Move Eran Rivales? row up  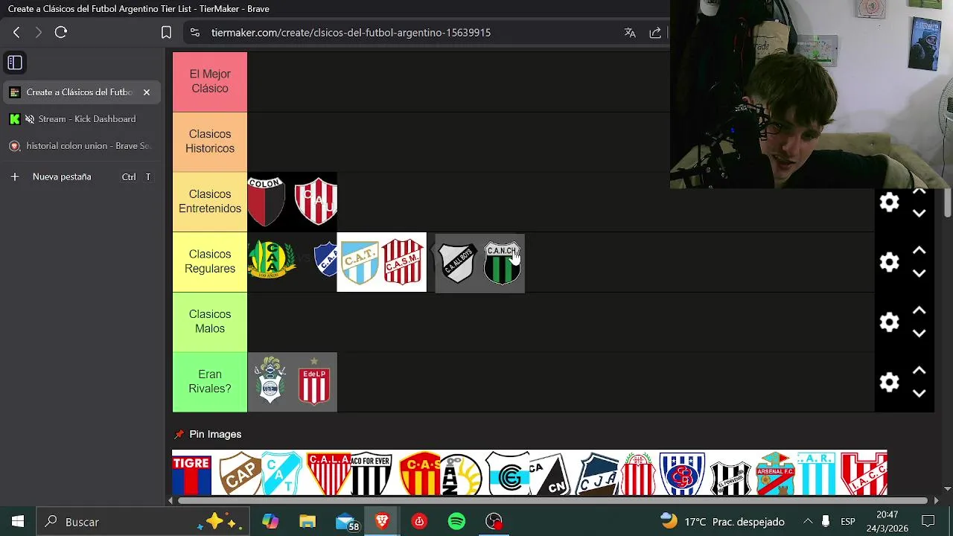[919, 371]
